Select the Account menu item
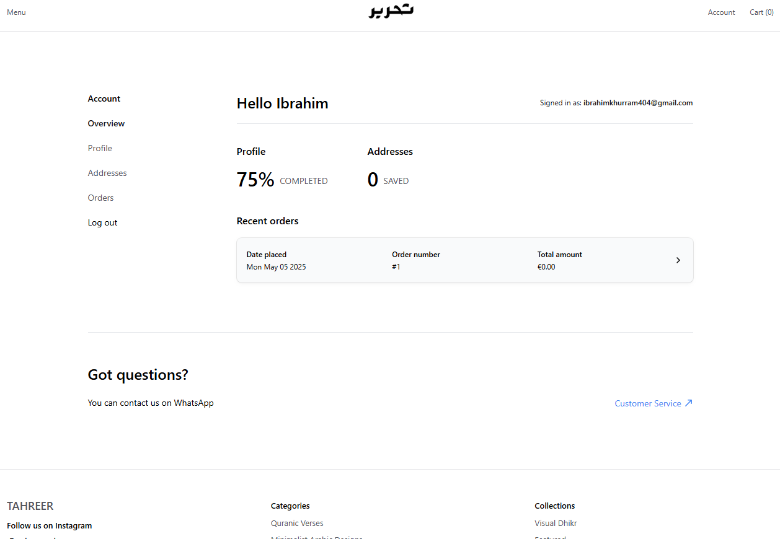The width and height of the screenshot is (780, 539). pyautogui.click(x=721, y=12)
